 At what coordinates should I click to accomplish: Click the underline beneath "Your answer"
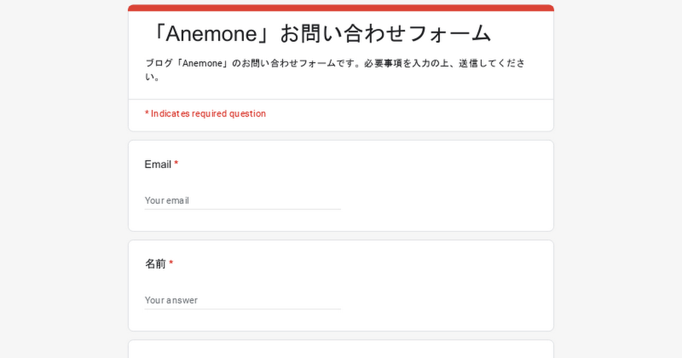point(242,309)
